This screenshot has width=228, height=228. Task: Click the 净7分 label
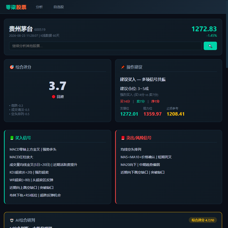pos(155,101)
